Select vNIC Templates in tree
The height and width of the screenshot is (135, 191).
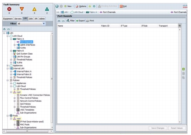[x=27, y=110]
